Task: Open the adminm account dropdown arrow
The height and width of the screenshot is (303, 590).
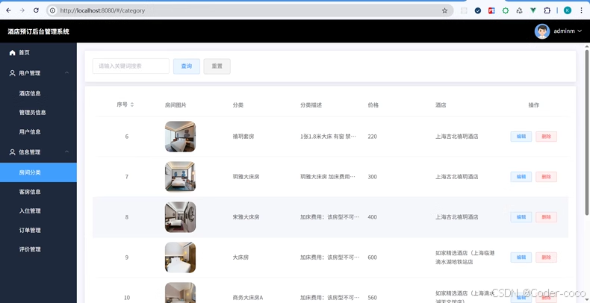Action: coord(580,31)
